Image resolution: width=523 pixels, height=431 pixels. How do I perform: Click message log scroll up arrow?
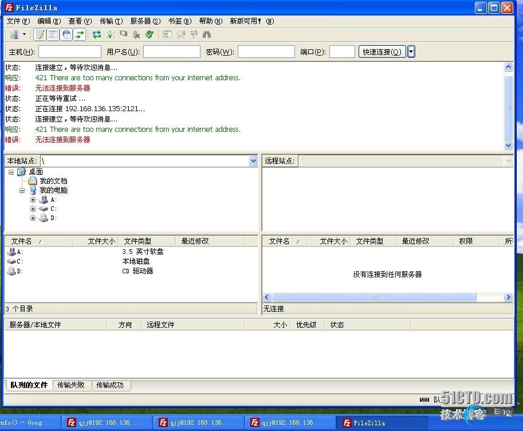508,67
